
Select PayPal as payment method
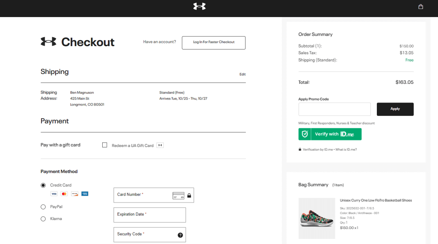[43, 207]
